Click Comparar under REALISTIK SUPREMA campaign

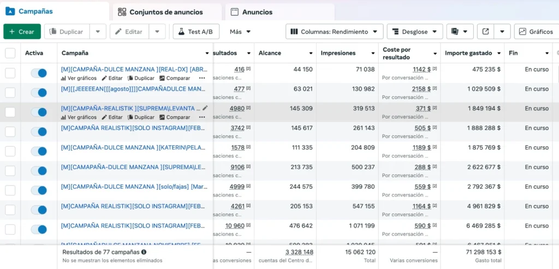[x=175, y=117]
